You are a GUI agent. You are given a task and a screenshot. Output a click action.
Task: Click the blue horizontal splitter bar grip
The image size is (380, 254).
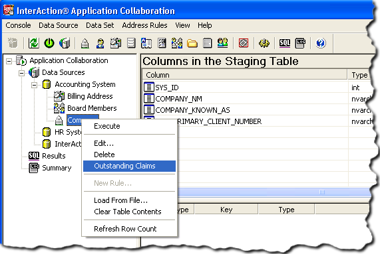tap(322, 192)
